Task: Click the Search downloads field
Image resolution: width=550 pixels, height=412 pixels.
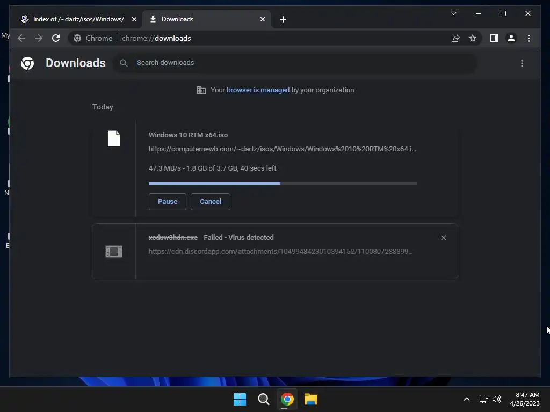Action: click(295, 63)
